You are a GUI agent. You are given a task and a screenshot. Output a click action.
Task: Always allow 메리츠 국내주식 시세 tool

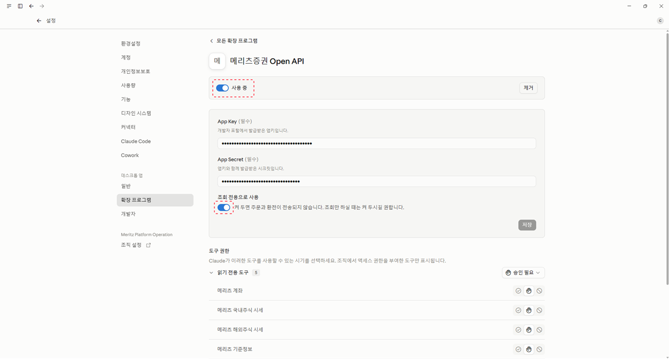518,310
